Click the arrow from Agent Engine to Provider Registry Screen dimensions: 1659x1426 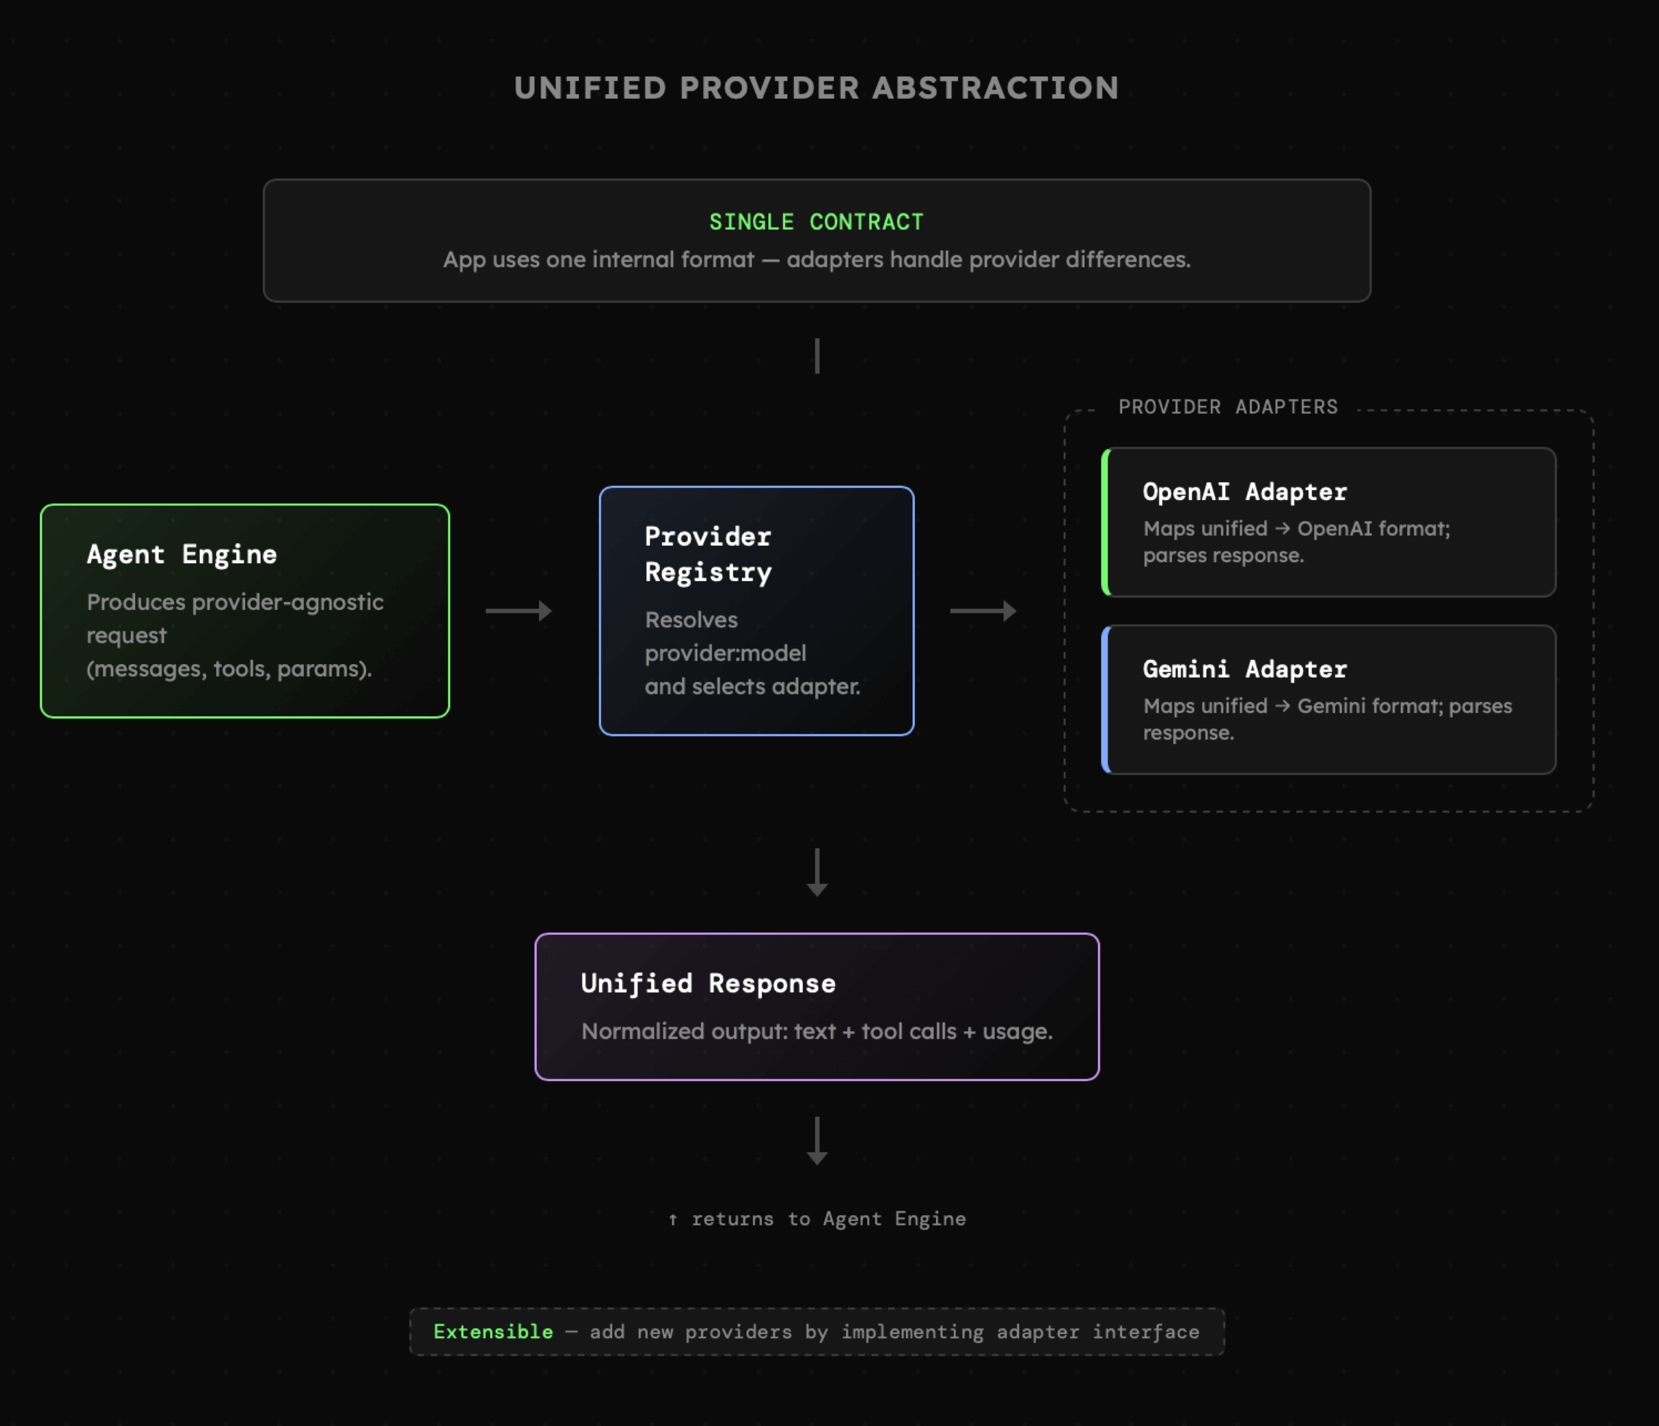click(518, 611)
